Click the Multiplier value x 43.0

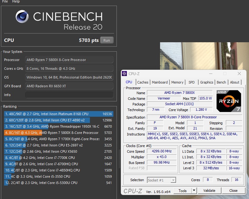pos(162,157)
